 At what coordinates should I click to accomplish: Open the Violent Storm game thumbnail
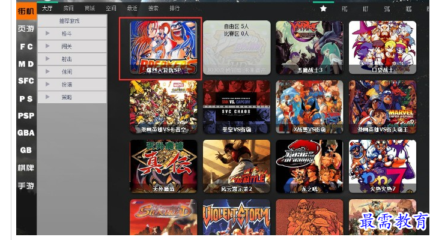[237, 217]
